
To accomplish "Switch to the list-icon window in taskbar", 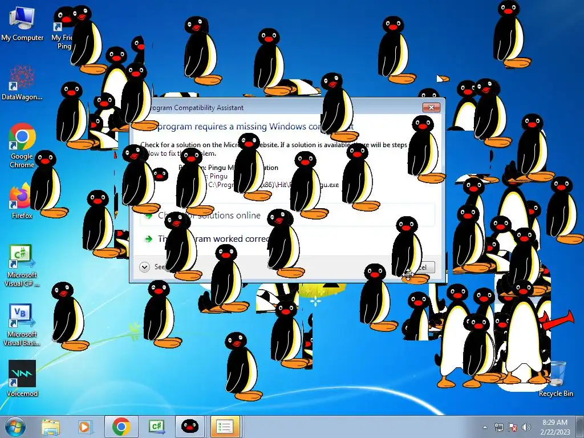I will coord(225,427).
